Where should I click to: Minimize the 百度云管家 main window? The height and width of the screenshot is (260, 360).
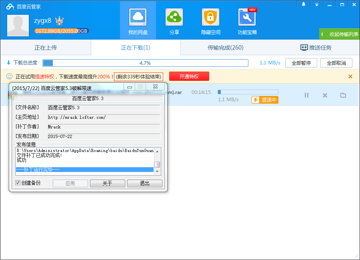pos(330,4)
